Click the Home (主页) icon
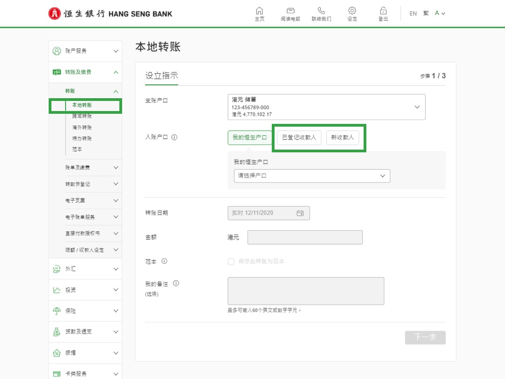Image resolution: width=505 pixels, height=379 pixels. coord(259,11)
